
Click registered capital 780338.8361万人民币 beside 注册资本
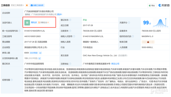click(x=92, y=31)
